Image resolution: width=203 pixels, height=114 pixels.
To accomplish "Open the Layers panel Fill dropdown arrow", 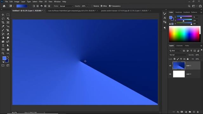I will click(x=201, y=59).
